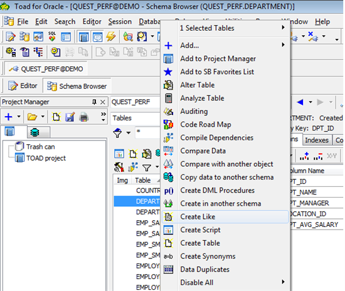Screen dimensions: 345x291
Task: Choose Analyze Table from context menu
Action: (x=226, y=98)
